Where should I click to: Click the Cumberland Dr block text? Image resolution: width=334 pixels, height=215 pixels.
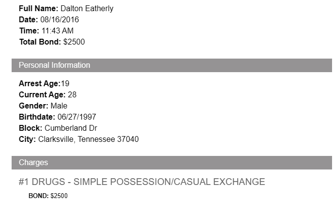71,128
